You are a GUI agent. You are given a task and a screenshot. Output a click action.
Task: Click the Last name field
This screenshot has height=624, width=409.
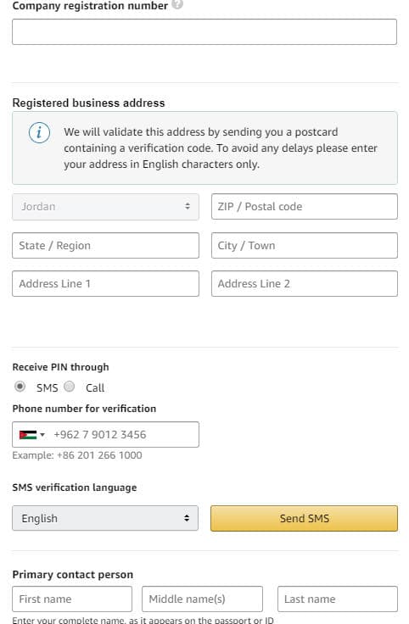338,599
